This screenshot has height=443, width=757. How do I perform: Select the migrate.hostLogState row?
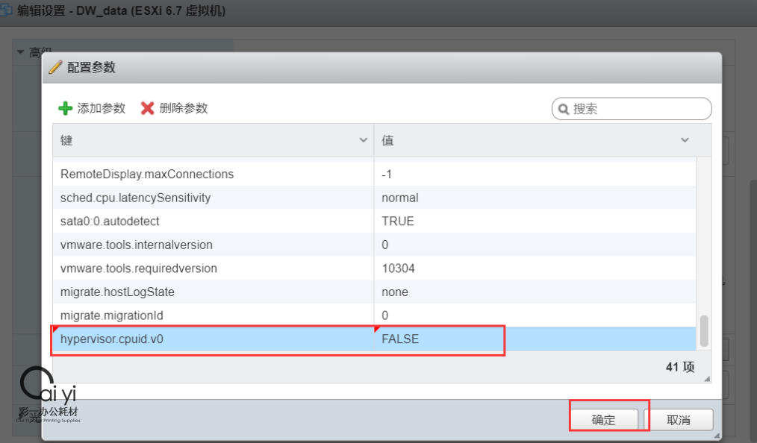pyautogui.click(x=117, y=292)
